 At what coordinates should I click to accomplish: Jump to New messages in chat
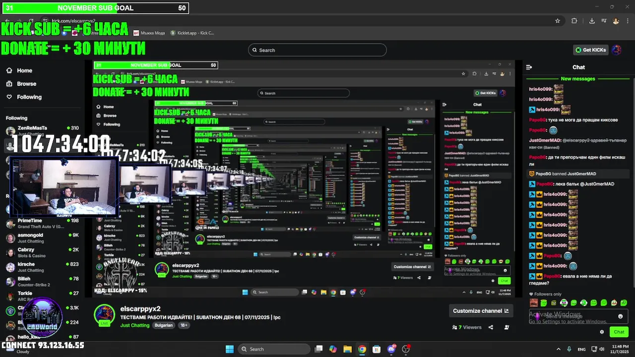click(x=578, y=79)
